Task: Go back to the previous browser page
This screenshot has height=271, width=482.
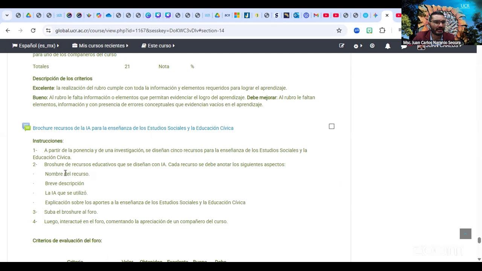Action: tap(8, 30)
